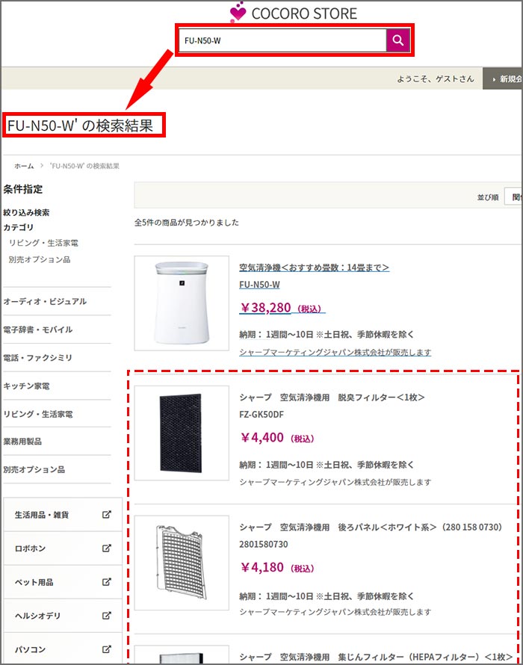The width and height of the screenshot is (523, 665).
Task: Select キッチン家電 category
Action: coord(30,386)
